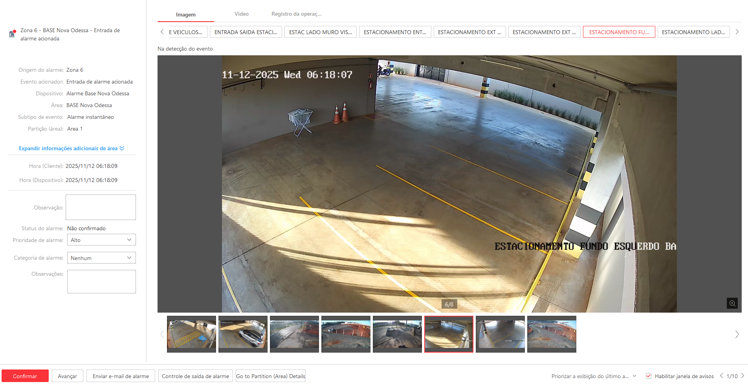This screenshot has height=384, width=748.
Task: Go to previous thumbnail page arrow
Action: [x=162, y=334]
